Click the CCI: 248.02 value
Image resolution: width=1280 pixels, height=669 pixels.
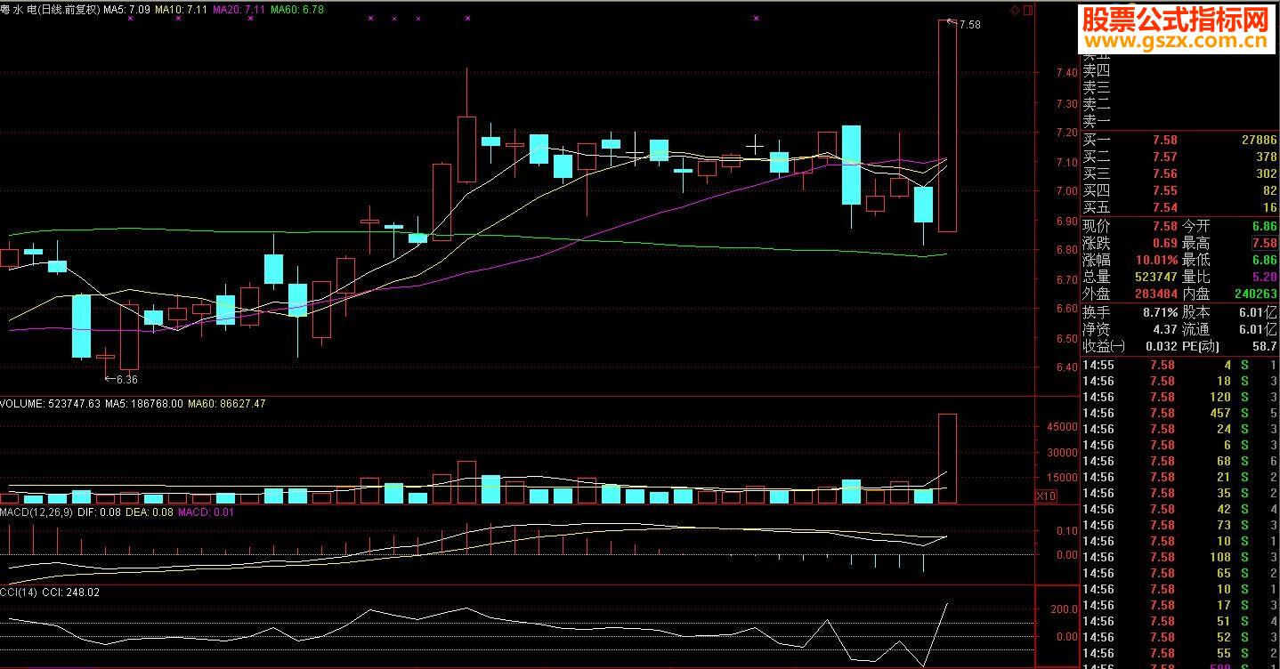click(70, 592)
